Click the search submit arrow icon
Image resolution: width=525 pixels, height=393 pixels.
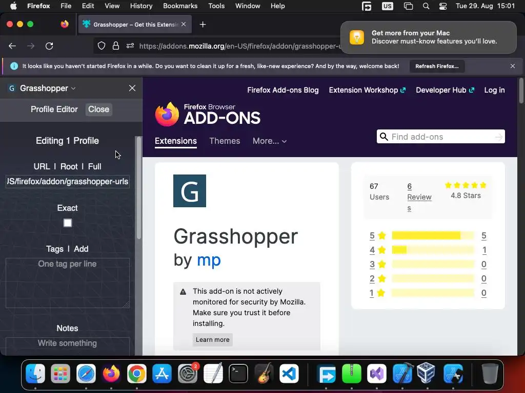pyautogui.click(x=499, y=137)
